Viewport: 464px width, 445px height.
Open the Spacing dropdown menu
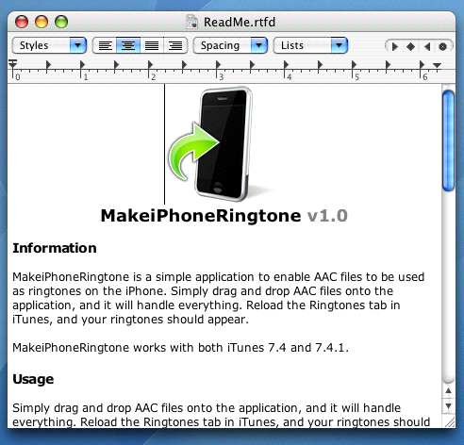(230, 45)
